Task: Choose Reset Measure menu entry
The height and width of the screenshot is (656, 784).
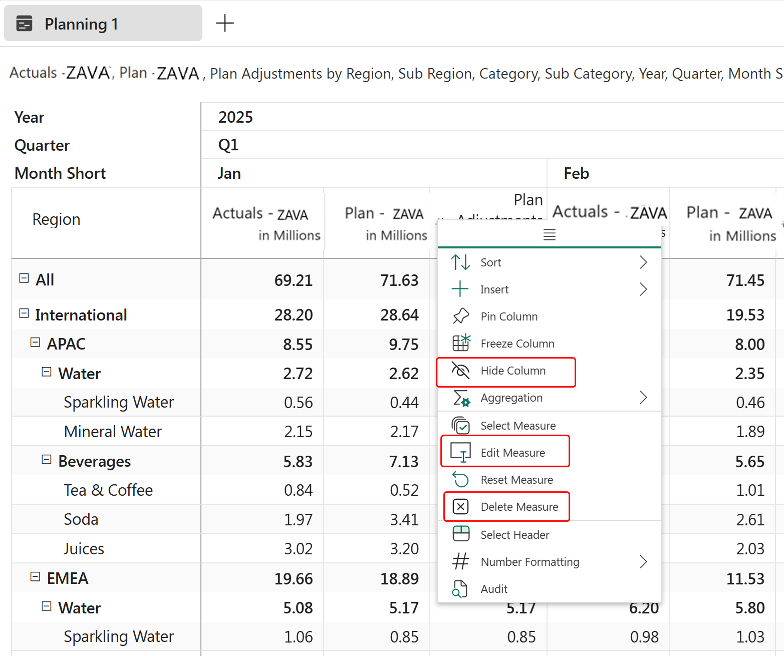Action: 549,480
